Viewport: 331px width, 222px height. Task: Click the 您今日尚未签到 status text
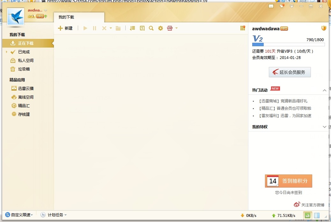click(x=288, y=192)
